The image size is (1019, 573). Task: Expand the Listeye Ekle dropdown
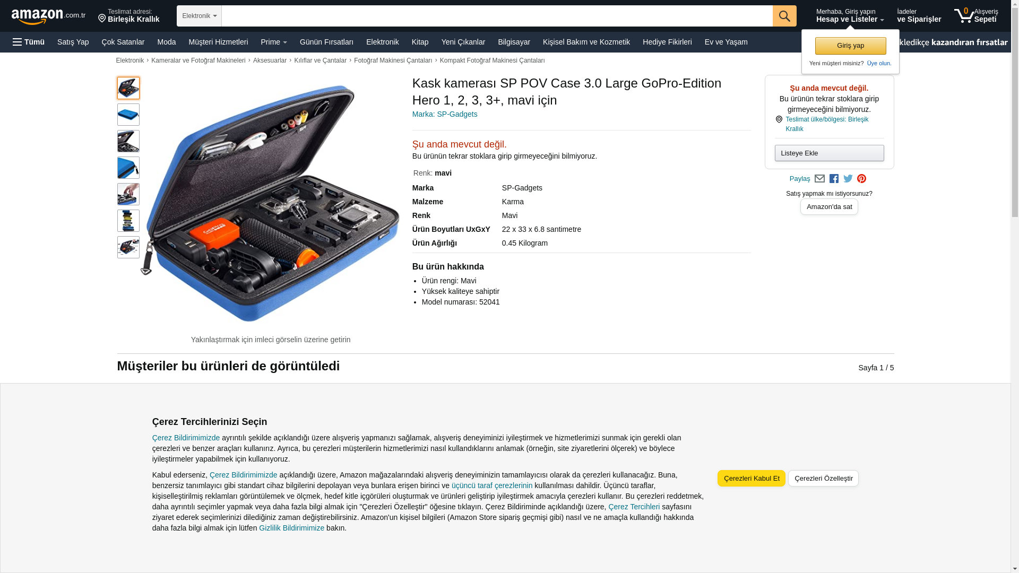point(829,153)
